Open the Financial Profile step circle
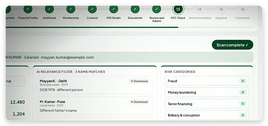This screenshot has height=126, width=268. click(x=28, y=9)
